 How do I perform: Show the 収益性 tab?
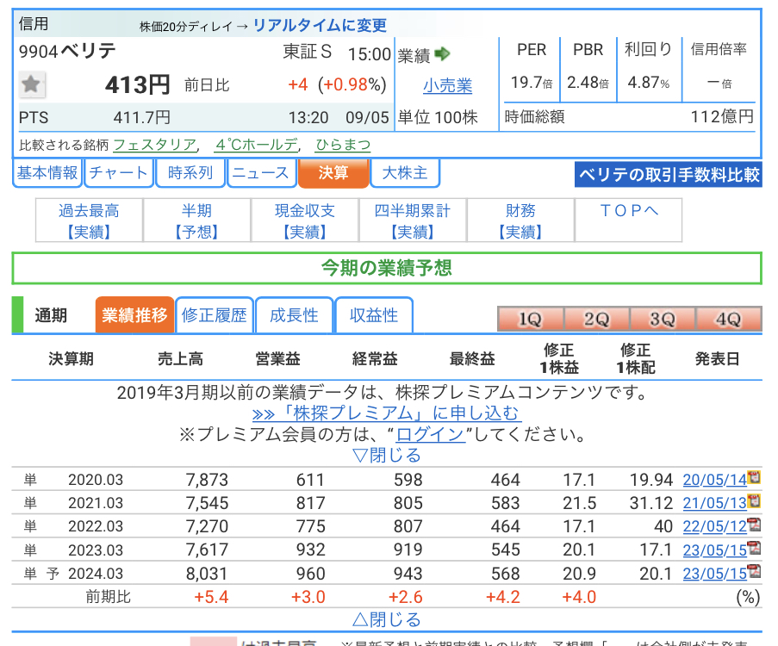pyautogui.click(x=374, y=315)
